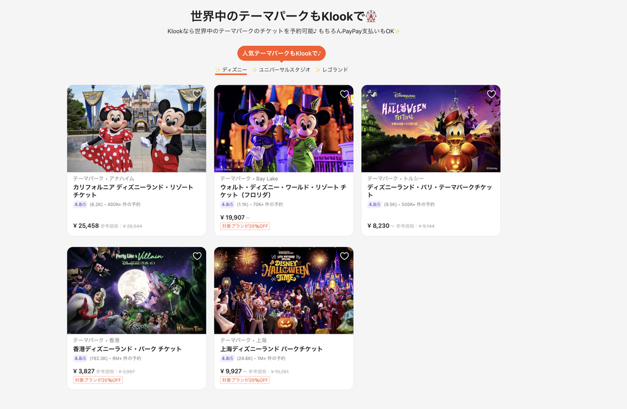Open ウォルト・ディズニー・ワールド・リゾート チケット title
The width and height of the screenshot is (627, 409).
pos(283,191)
